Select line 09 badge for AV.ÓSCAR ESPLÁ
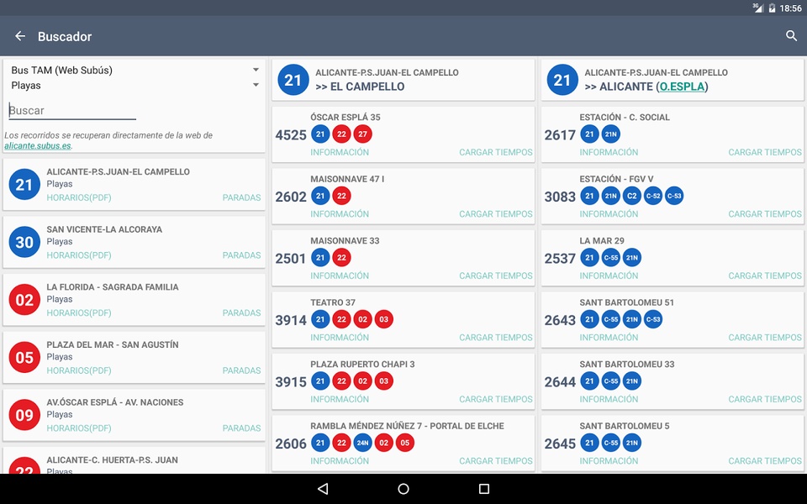This screenshot has height=504, width=807. pos(24,415)
